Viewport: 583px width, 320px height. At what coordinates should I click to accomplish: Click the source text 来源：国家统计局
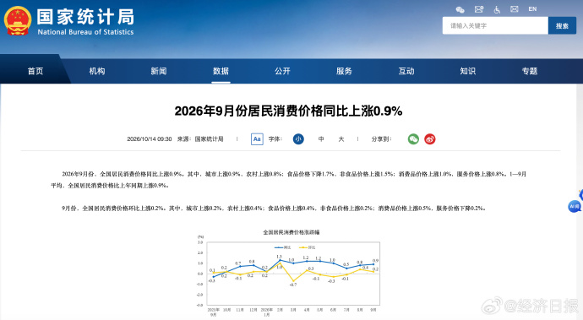coord(200,139)
